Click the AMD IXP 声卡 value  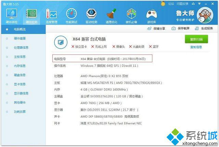110,117
